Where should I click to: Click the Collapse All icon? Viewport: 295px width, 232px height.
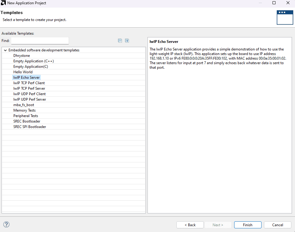[120, 41]
